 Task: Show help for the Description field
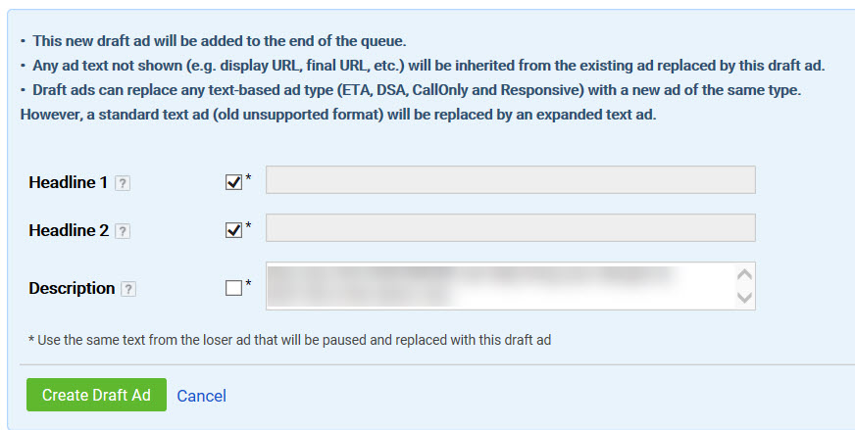click(x=128, y=289)
